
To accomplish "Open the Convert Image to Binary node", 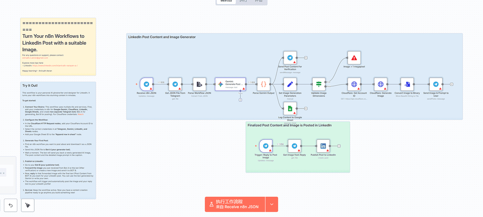I will (407, 84).
